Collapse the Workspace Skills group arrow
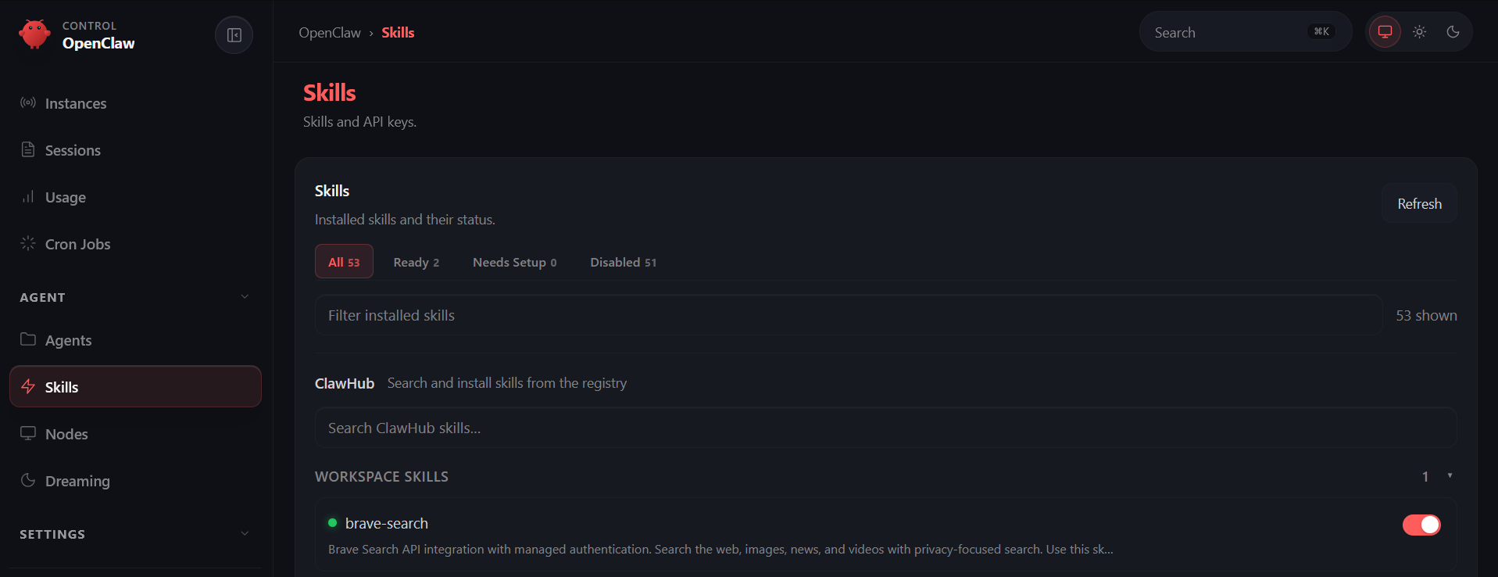The image size is (1498, 577). [x=1450, y=475]
